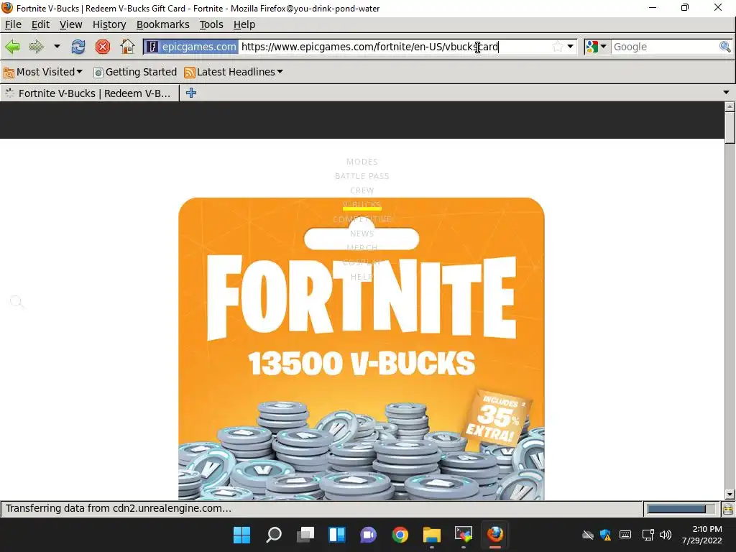Click the OneDrive tray icon
The image size is (736, 552).
pos(588,535)
